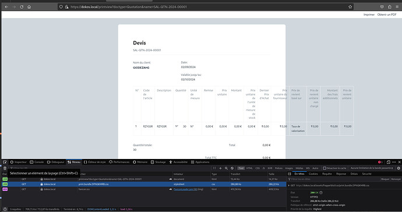
Task: Open the Sécurité details tab
Action: tap(366, 174)
